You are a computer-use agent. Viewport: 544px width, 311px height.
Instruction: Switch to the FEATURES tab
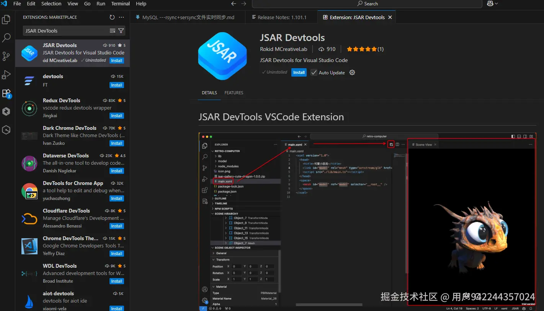234,93
